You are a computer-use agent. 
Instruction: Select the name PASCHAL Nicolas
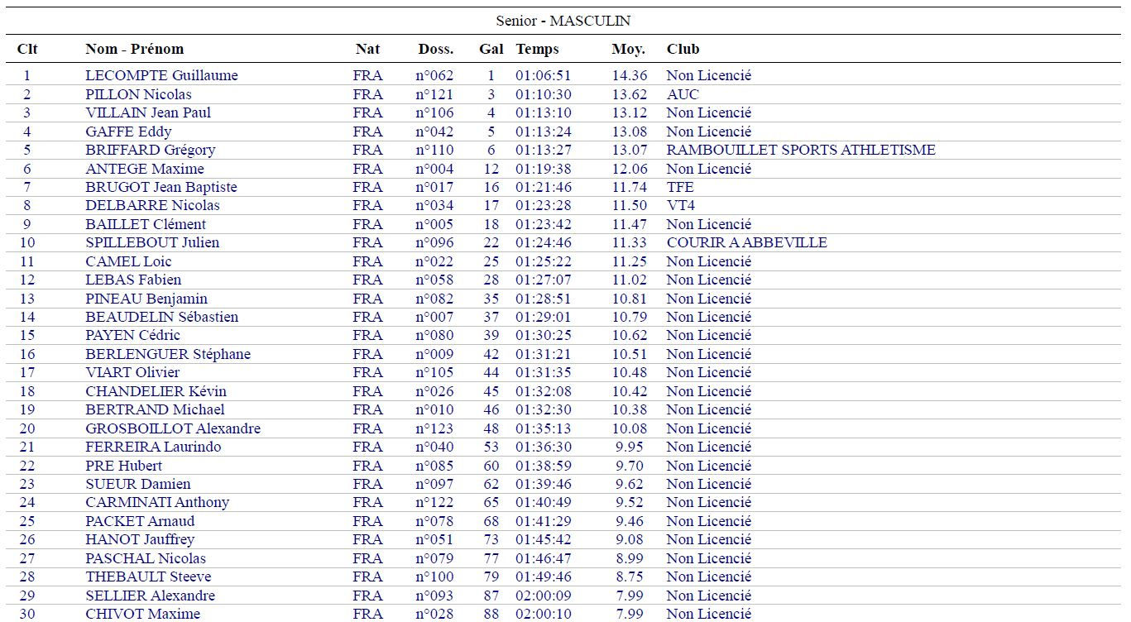(146, 558)
